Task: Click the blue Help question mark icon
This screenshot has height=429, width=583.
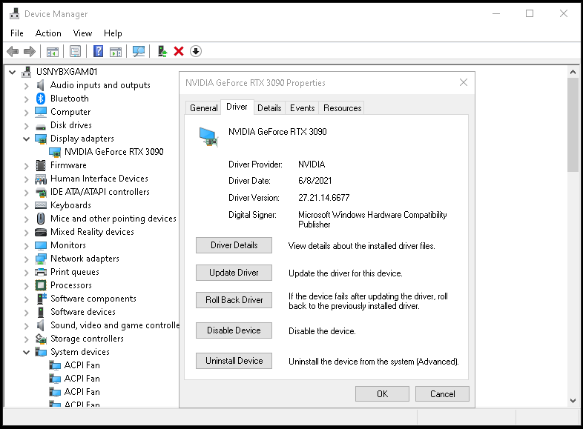Action: [x=98, y=51]
